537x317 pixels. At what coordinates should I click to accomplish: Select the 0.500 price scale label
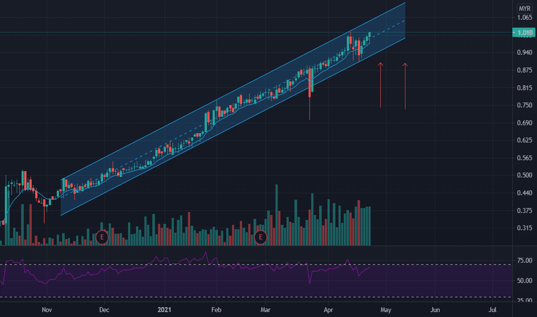coord(525,175)
